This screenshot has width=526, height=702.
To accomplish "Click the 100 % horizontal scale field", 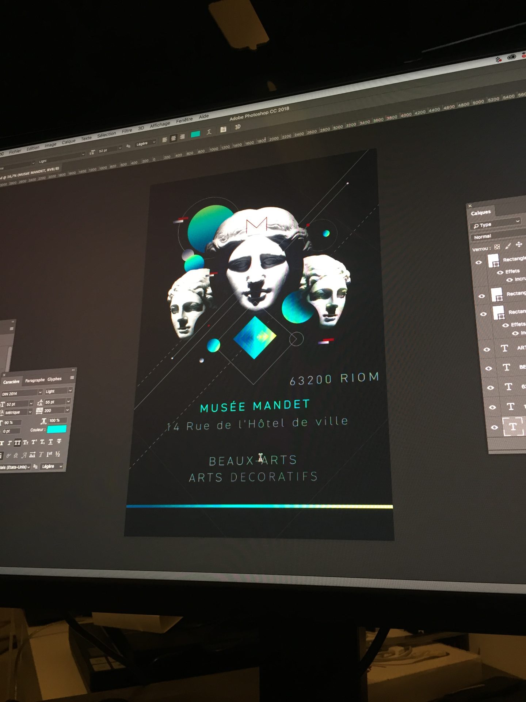I will [58, 420].
